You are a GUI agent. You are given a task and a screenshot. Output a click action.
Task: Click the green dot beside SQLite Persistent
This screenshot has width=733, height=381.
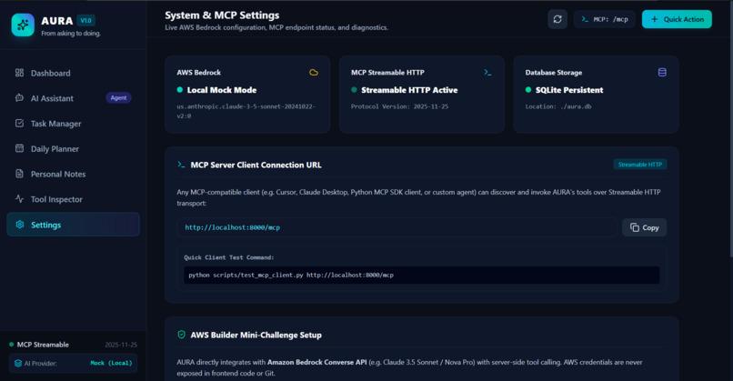[x=528, y=90]
